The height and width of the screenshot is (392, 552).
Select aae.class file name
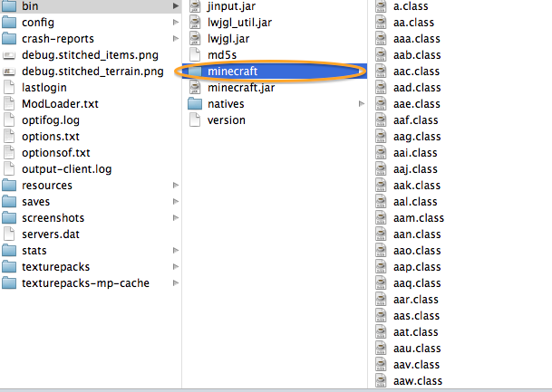(417, 104)
